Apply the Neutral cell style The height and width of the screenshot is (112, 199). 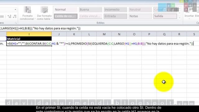140,10
